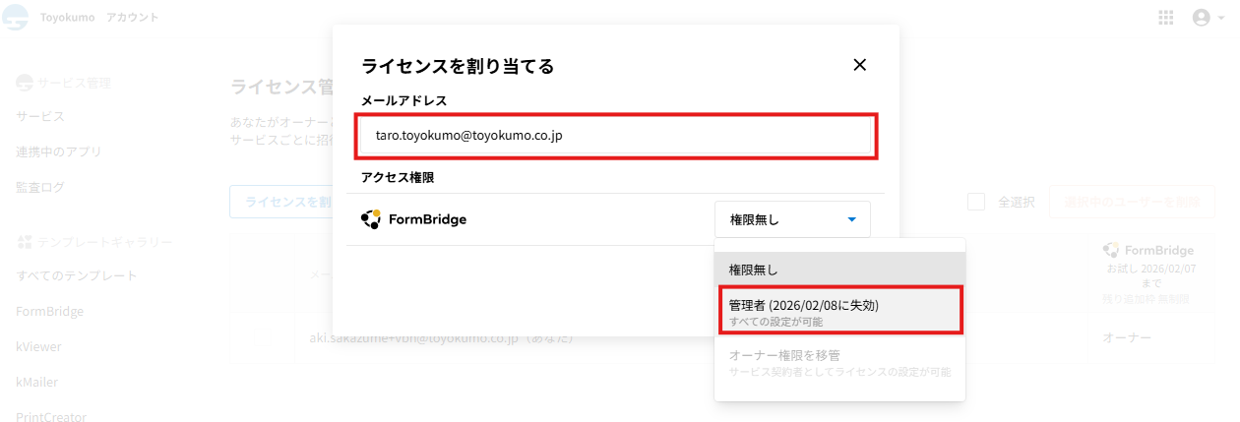Open サービス in the sidebar
This screenshot has width=1240, height=422.
(x=40, y=116)
